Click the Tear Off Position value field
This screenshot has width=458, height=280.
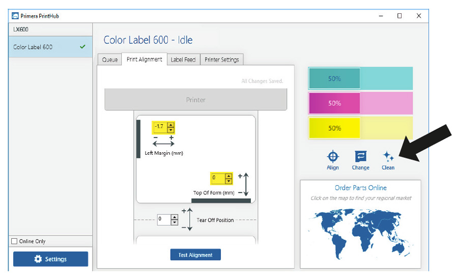click(164, 220)
